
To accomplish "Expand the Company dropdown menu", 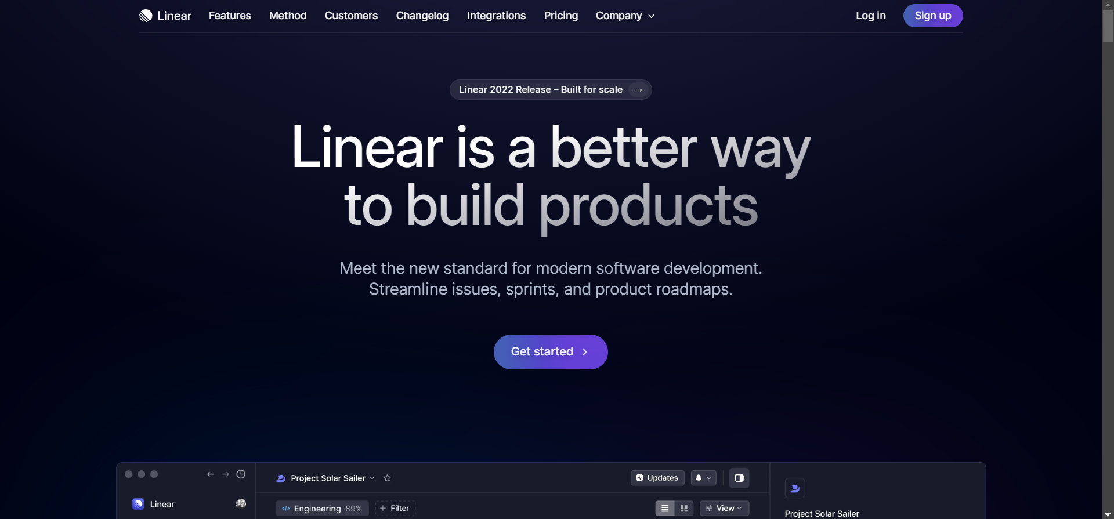I will point(625,16).
